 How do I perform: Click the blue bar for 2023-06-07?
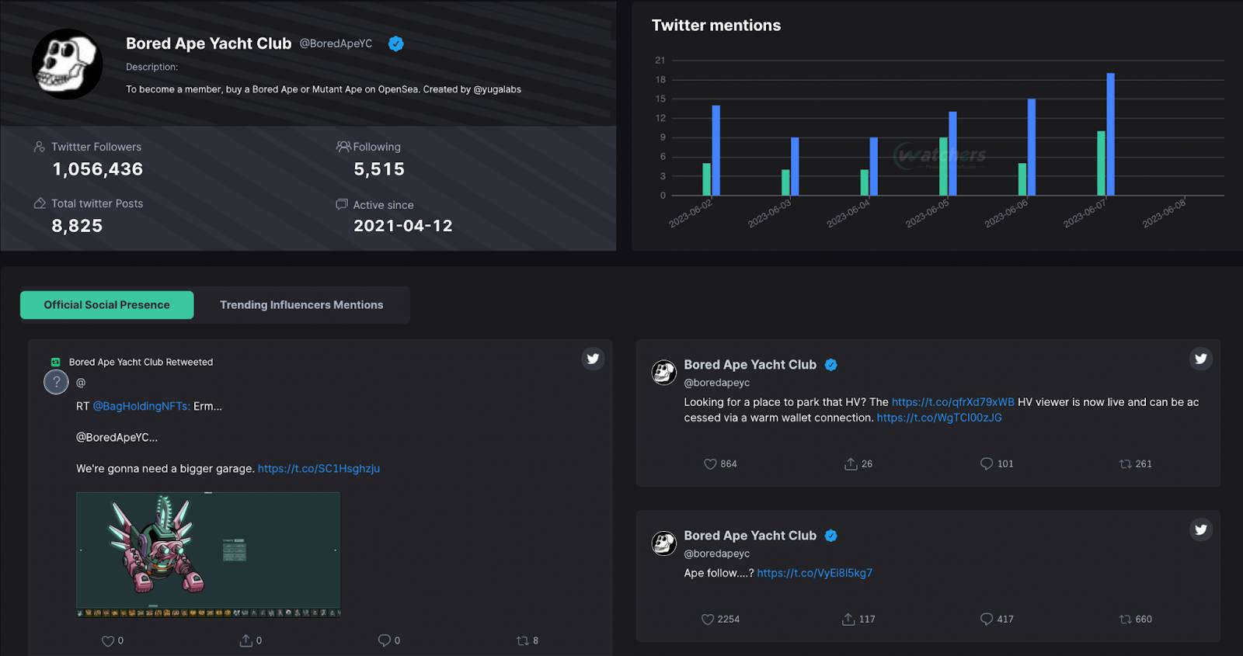click(x=1111, y=134)
